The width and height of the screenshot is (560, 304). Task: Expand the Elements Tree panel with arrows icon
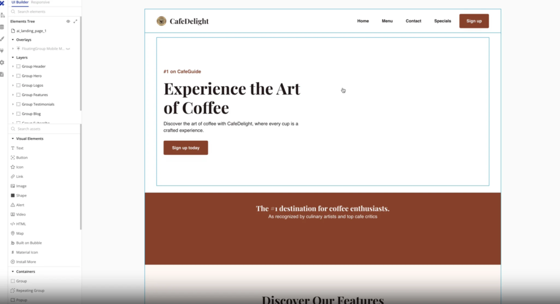75,21
